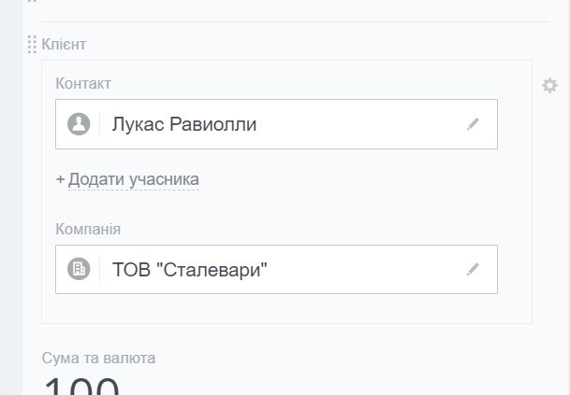This screenshot has width=570, height=395.
Task: Click the plus sign before Додати учасника
Action: (x=60, y=179)
